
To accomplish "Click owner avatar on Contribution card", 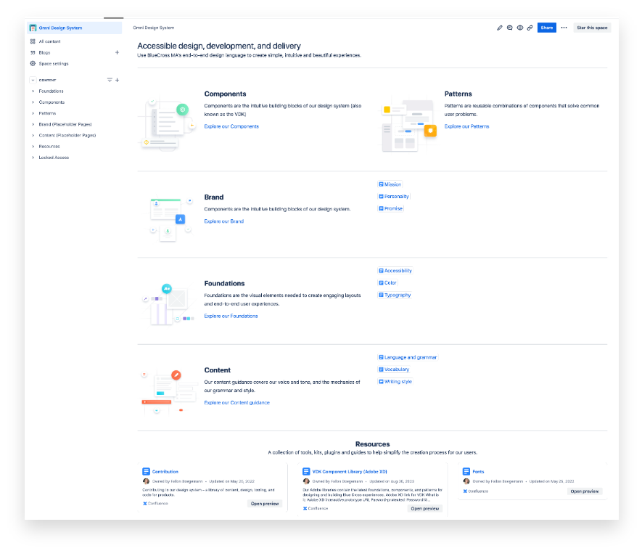I will (x=146, y=481).
